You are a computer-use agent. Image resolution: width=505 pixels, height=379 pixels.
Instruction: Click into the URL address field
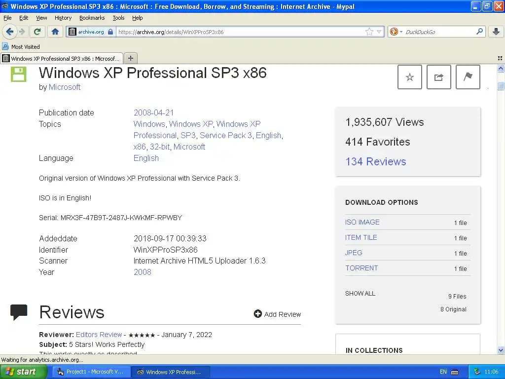[x=240, y=32]
